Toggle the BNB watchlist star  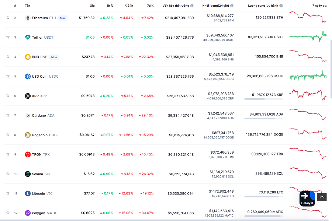(8, 56)
